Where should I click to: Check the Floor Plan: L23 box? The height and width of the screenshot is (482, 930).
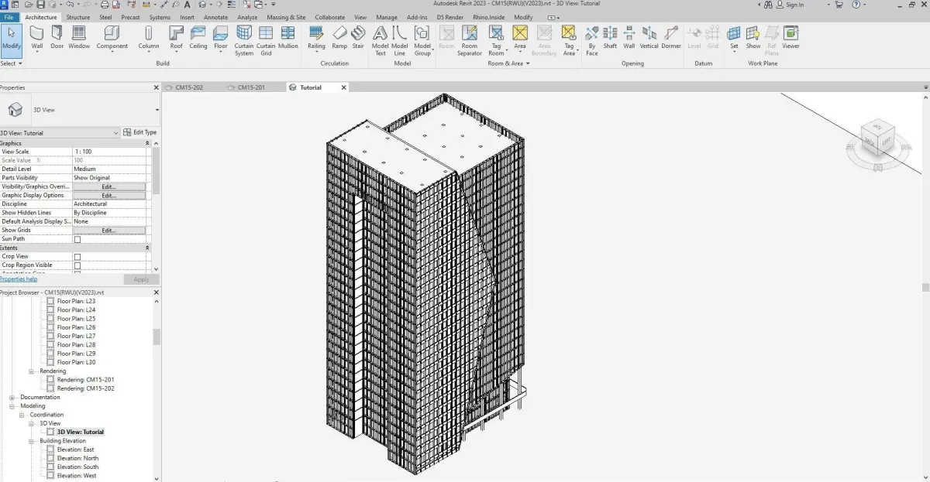(x=51, y=301)
